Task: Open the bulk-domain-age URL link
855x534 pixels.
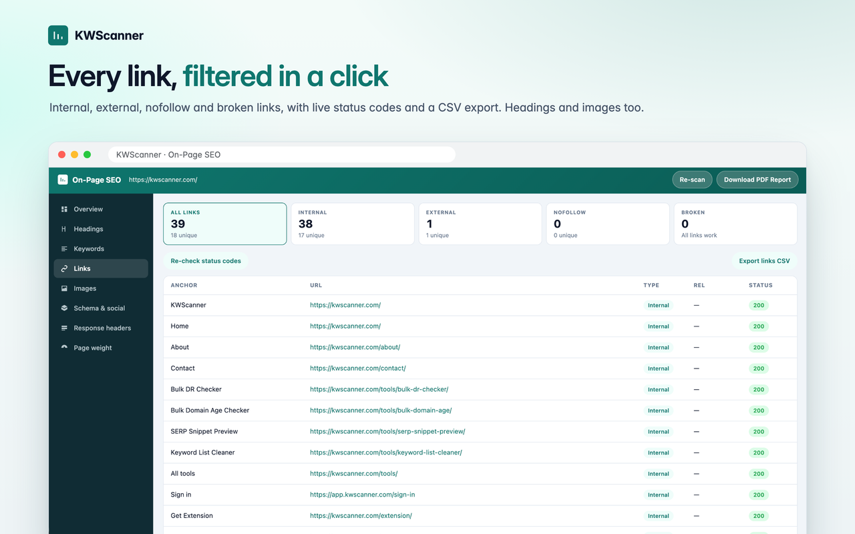Action: tap(381, 411)
